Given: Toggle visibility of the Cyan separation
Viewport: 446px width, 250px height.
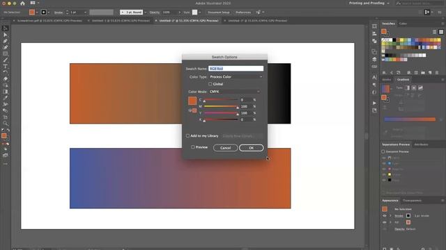Looking at the screenshot, I should 384,164.
